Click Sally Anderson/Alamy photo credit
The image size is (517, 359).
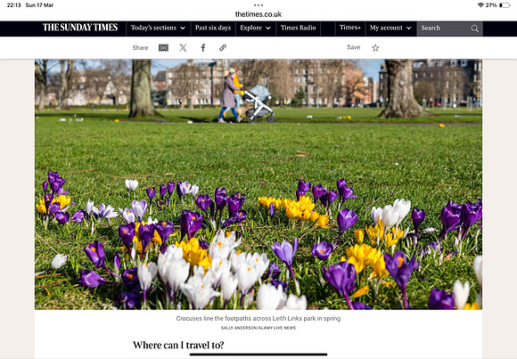click(258, 328)
